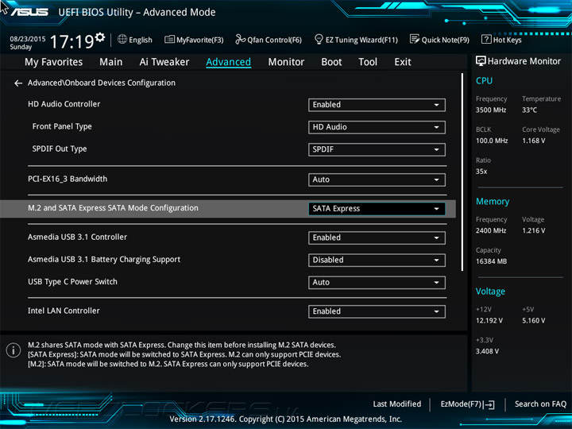
Task: Click the Advanced\Onboard Devices Configuration breadcrumb
Action: point(102,83)
